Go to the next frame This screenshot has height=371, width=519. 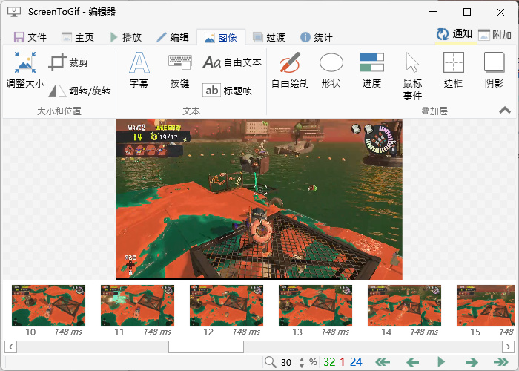point(472,362)
